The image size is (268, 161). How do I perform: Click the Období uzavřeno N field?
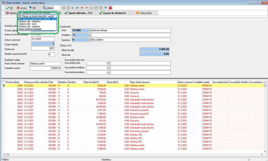51,54
